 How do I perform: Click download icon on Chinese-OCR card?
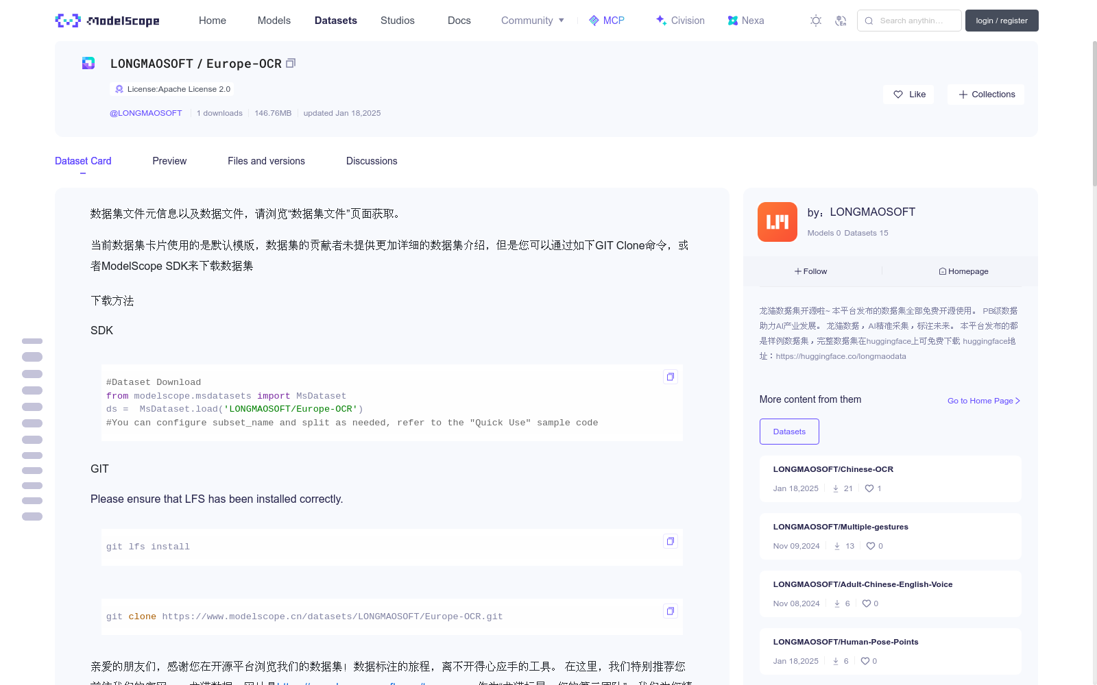coord(836,488)
